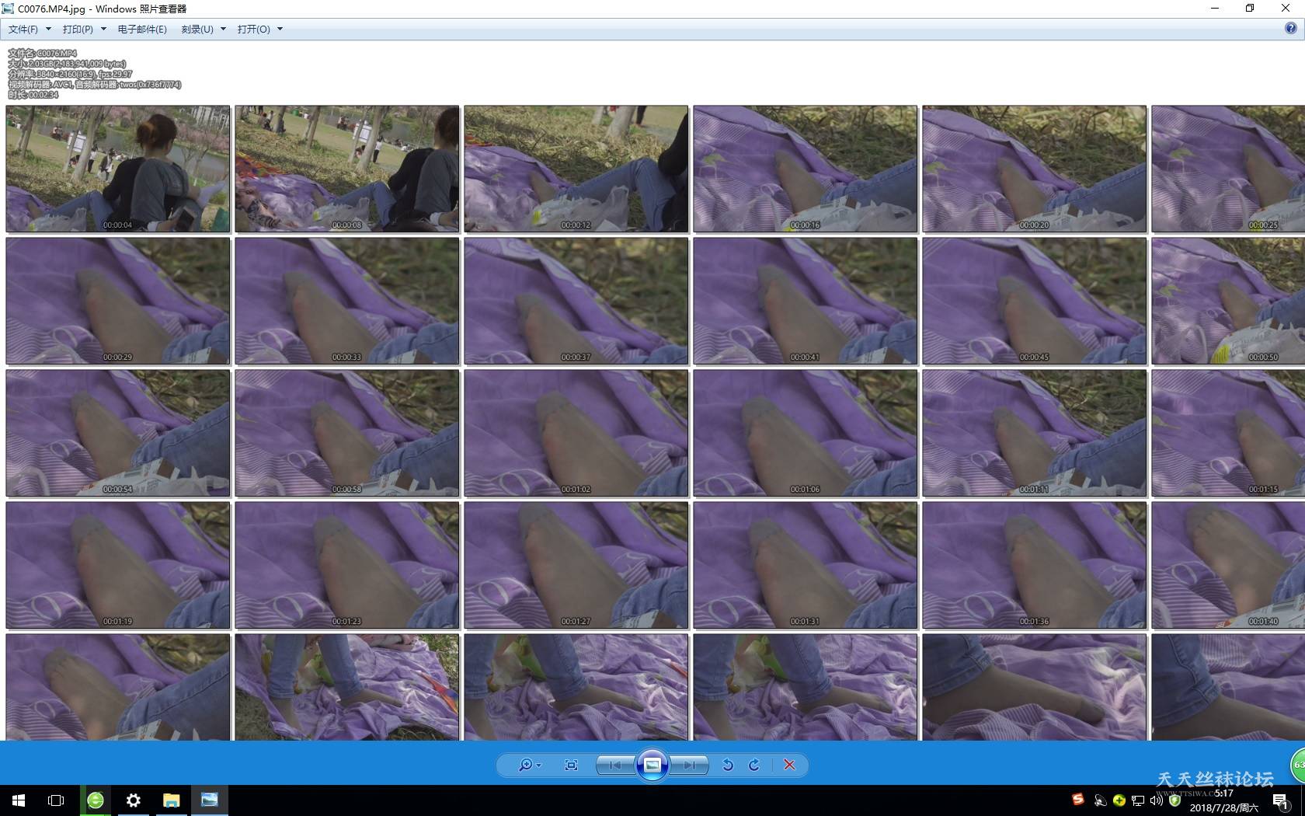Rotate the picture clockwise

pos(754,765)
